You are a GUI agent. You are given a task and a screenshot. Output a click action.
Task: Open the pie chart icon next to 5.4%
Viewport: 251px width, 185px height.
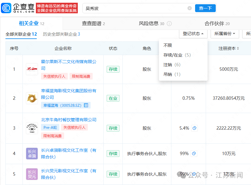(x=194, y=128)
